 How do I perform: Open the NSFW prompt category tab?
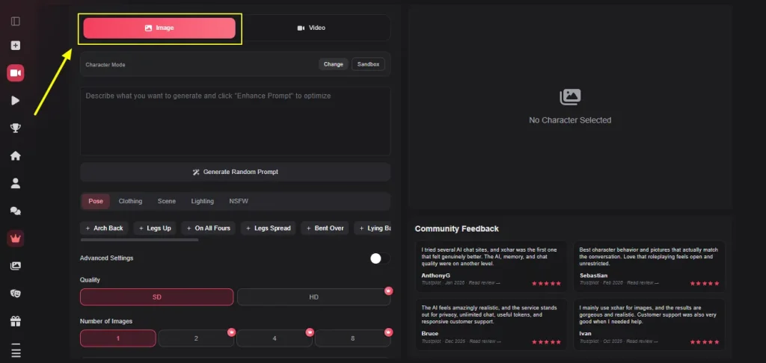coord(239,201)
